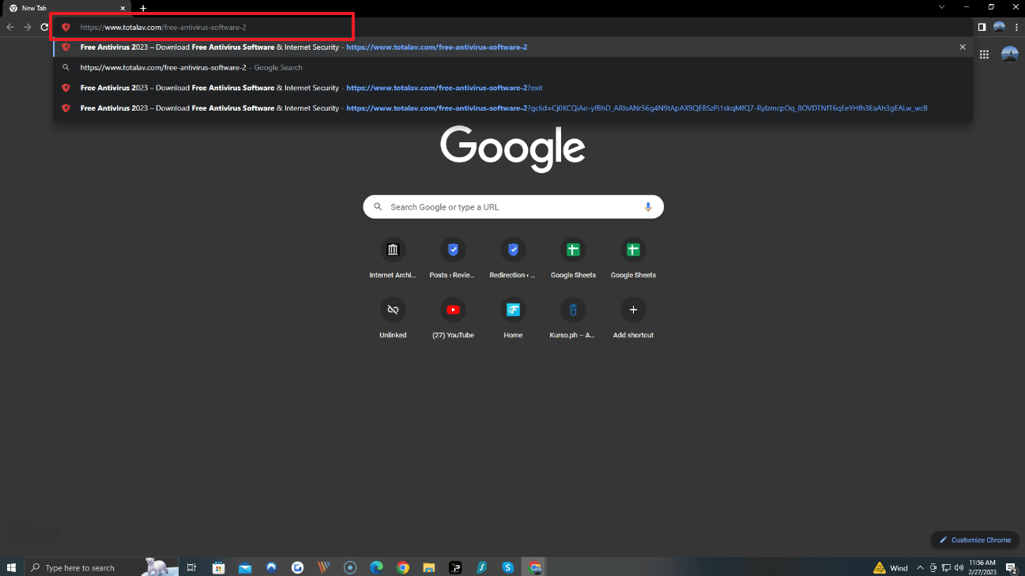Open the Internet Archive shortcut
This screenshot has width=1025, height=576.
pyautogui.click(x=393, y=258)
